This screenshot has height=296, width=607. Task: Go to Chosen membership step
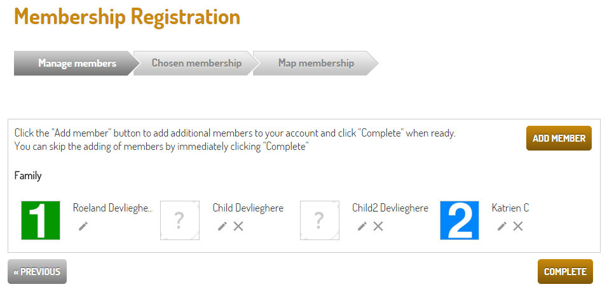click(196, 64)
